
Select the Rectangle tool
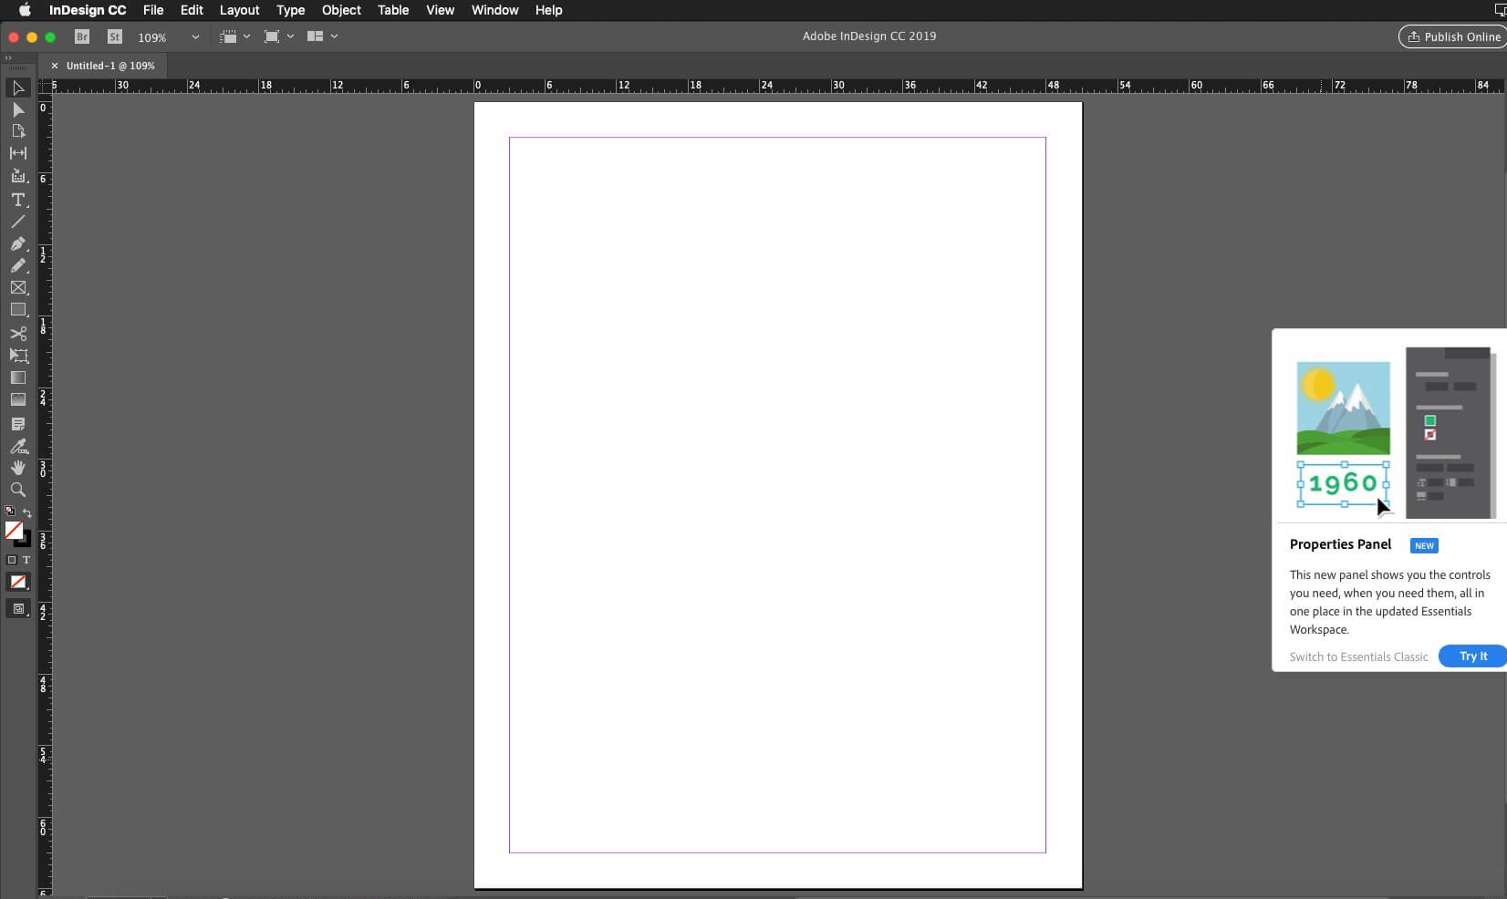click(x=17, y=310)
